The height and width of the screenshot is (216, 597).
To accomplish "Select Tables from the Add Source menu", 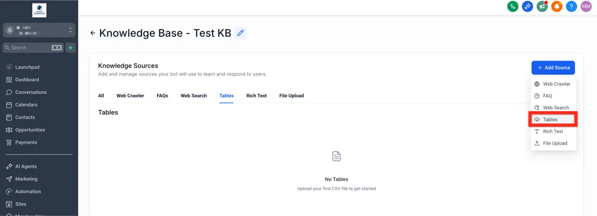I will click(x=550, y=120).
